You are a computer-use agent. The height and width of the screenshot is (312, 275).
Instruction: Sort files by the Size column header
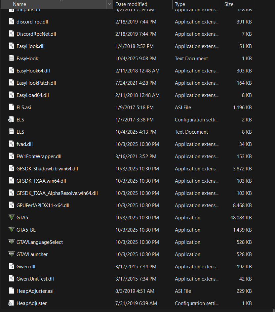coord(229,4)
